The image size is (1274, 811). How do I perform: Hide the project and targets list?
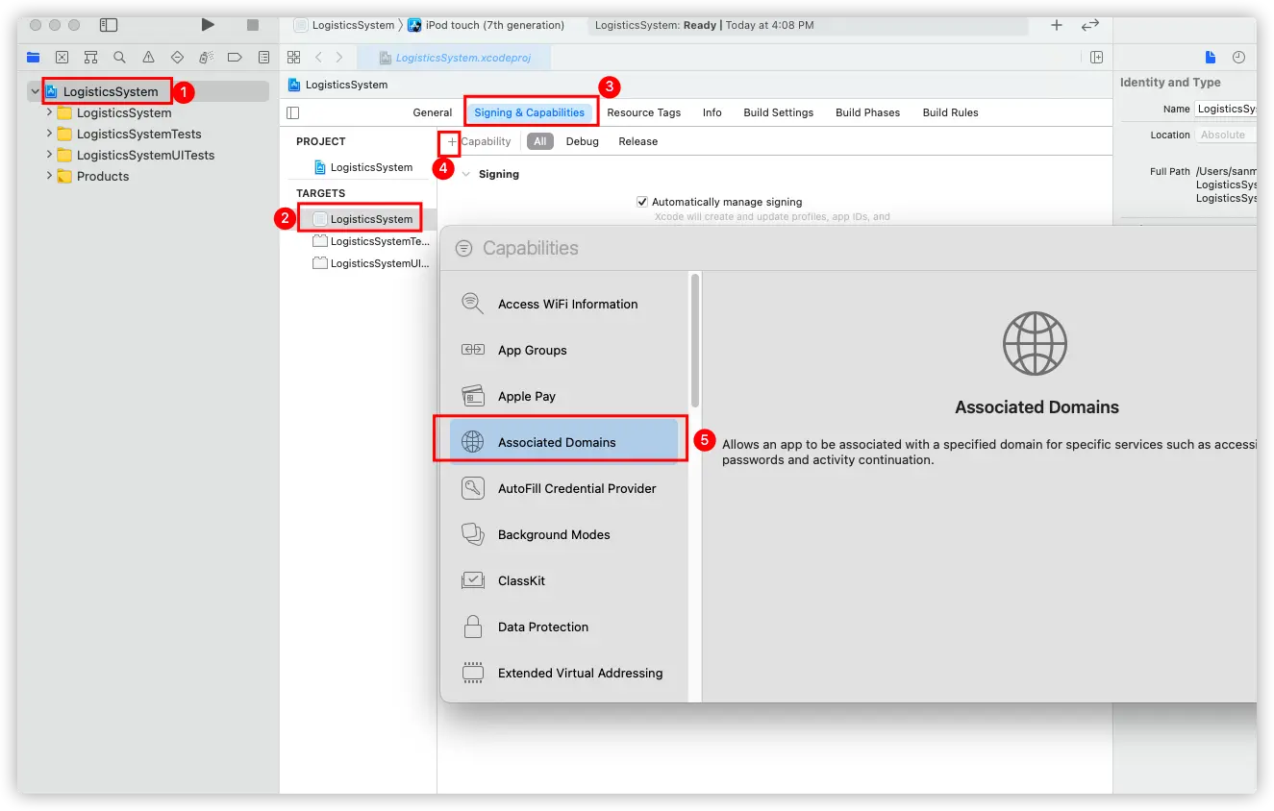tap(293, 112)
